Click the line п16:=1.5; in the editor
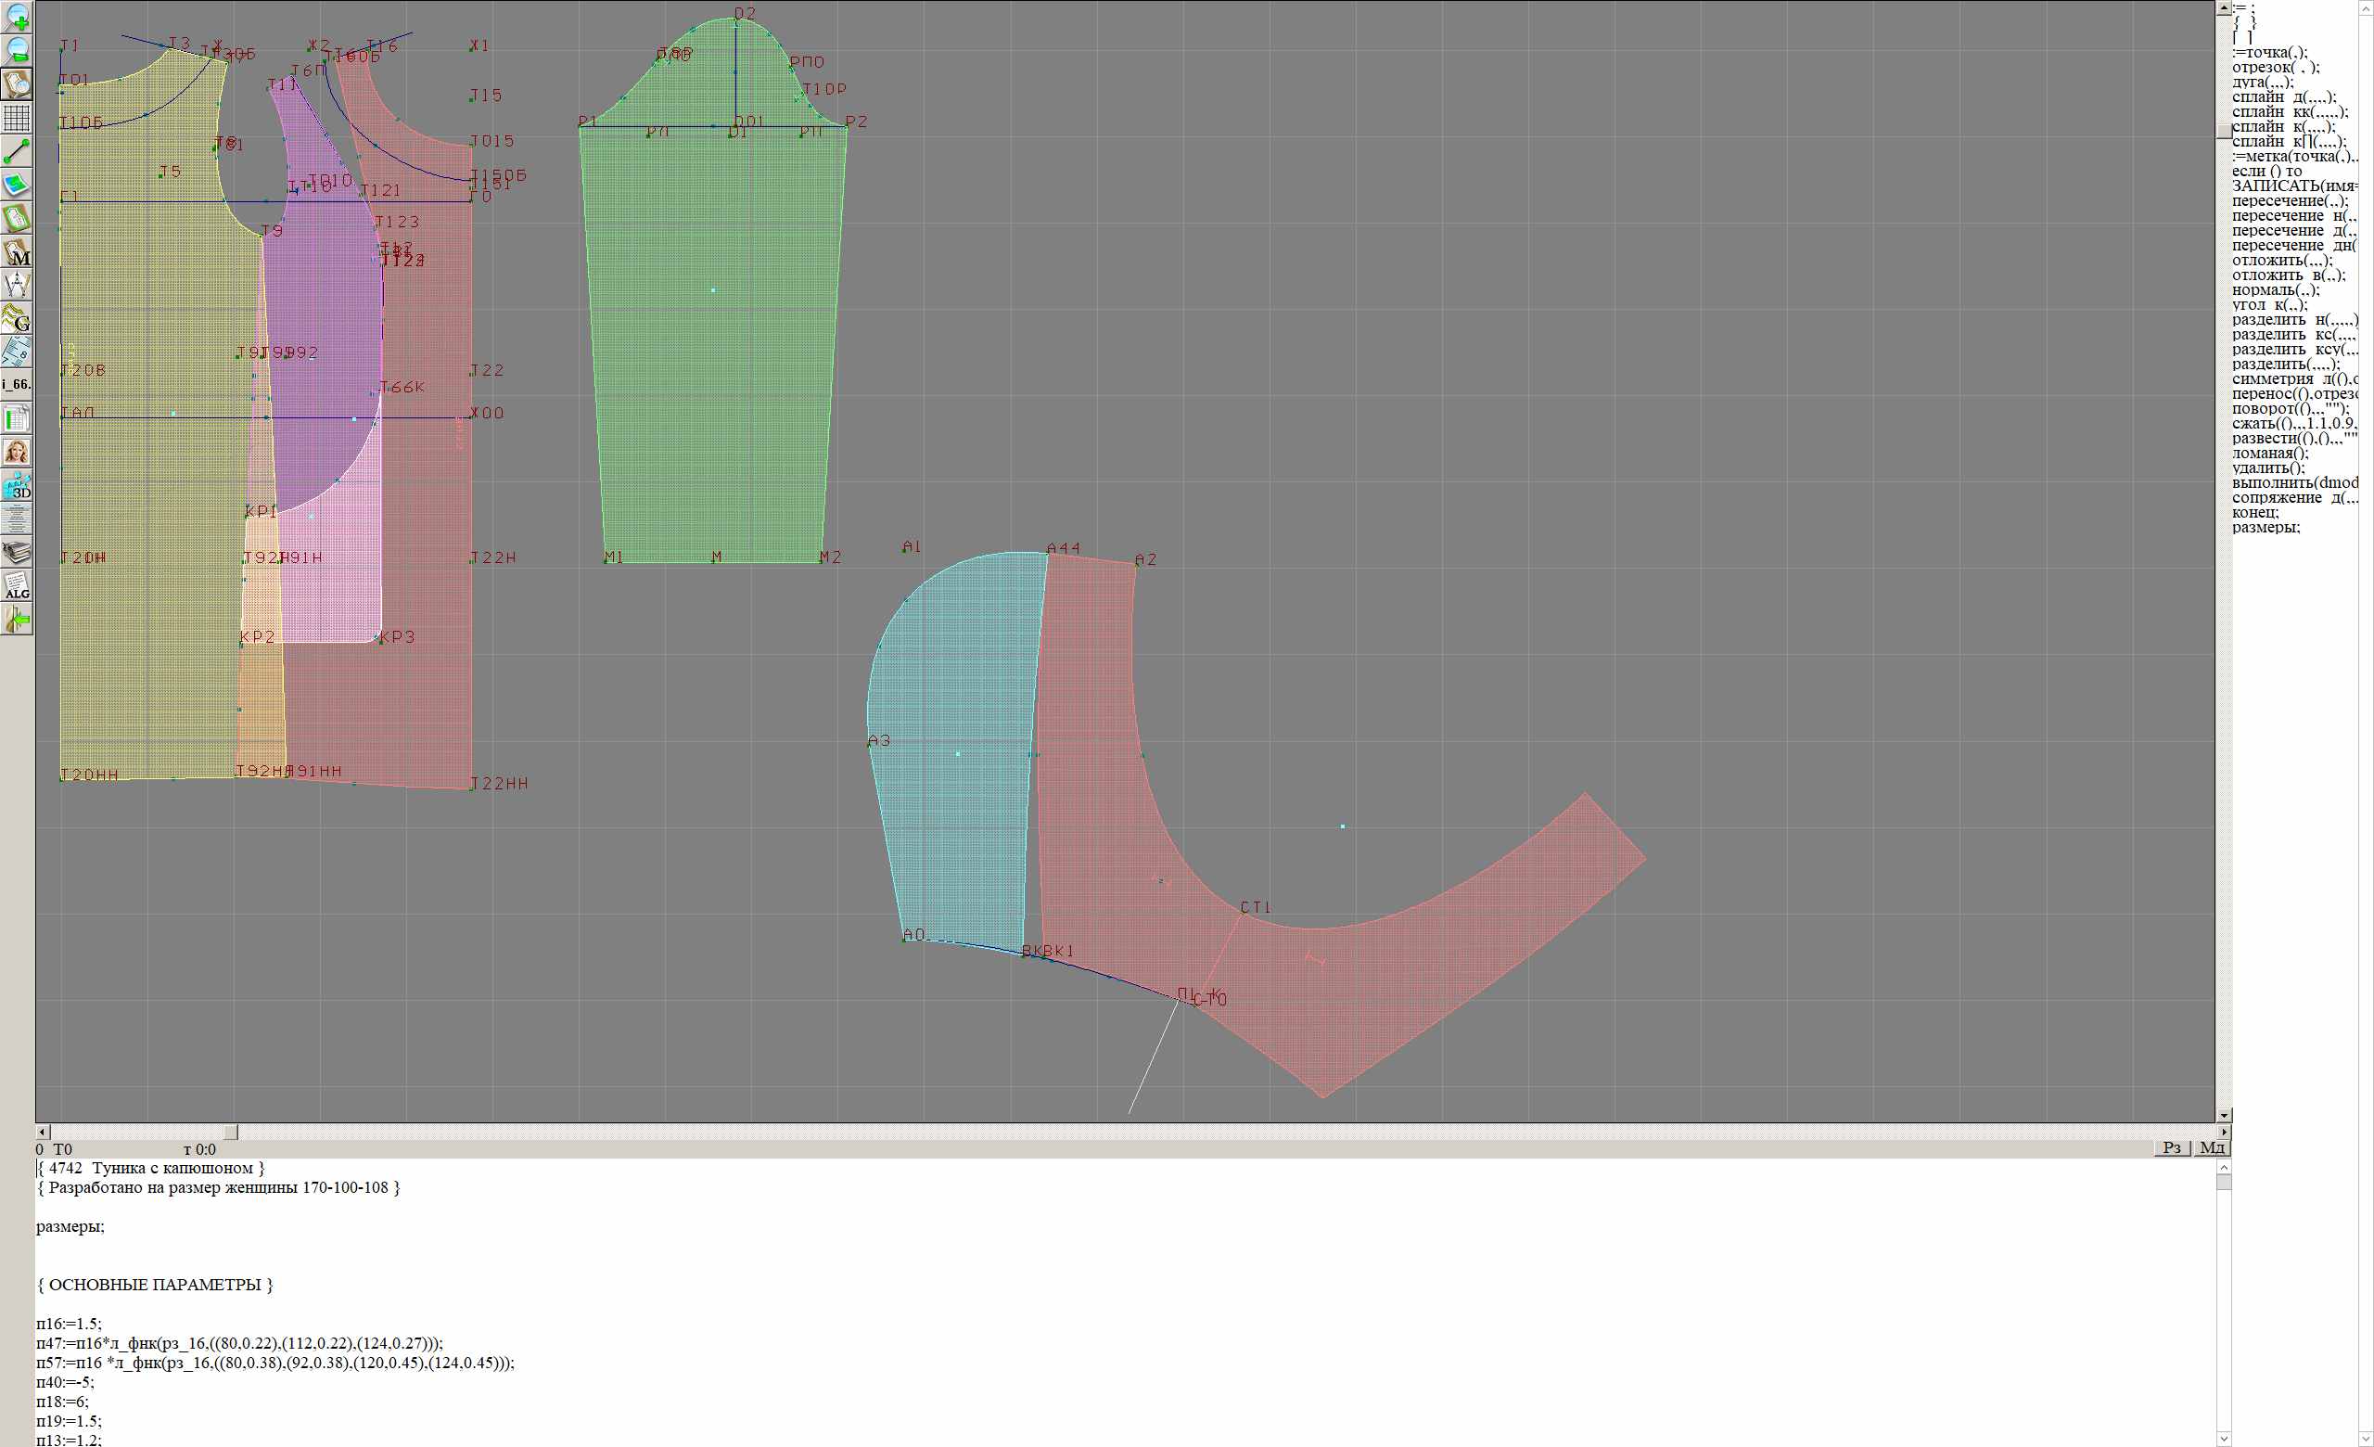 pos(70,1324)
